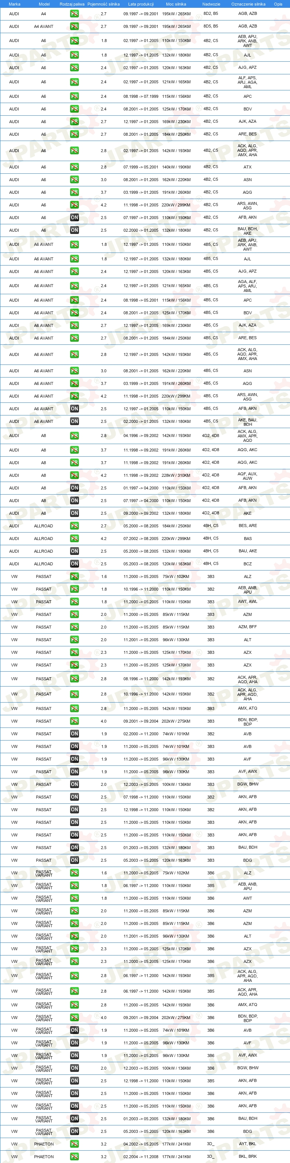The height and width of the screenshot is (1163, 290).
Task: Click the Nadwozie column header
Action: coord(211,4)
